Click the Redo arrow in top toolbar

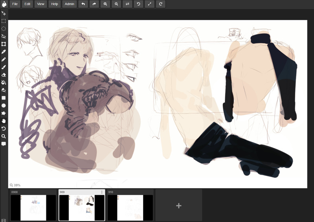pyautogui.click(x=94, y=4)
